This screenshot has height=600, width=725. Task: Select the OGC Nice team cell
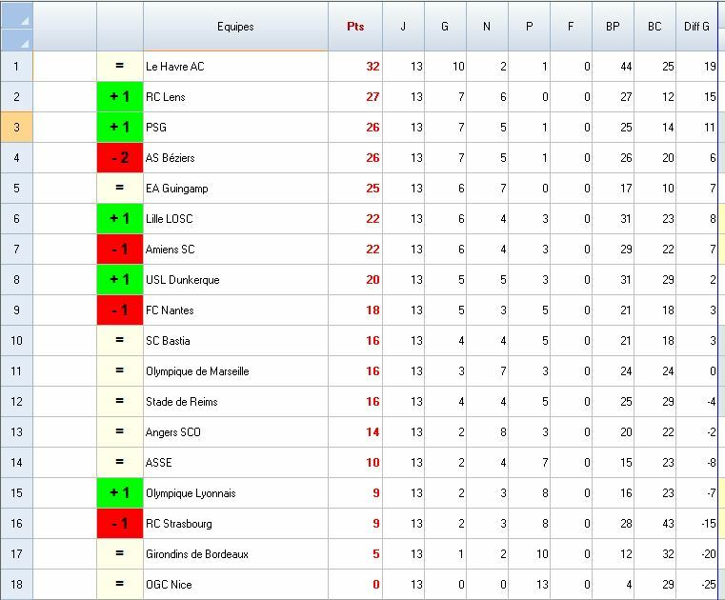[x=235, y=585]
